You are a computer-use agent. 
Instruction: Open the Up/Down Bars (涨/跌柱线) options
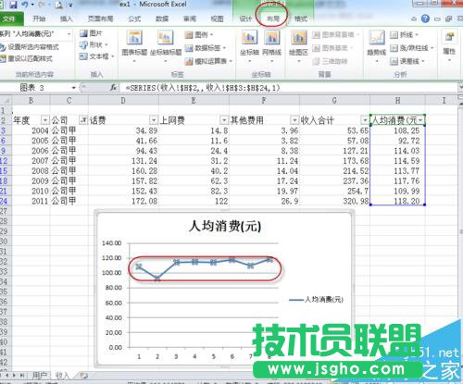tap(412, 48)
